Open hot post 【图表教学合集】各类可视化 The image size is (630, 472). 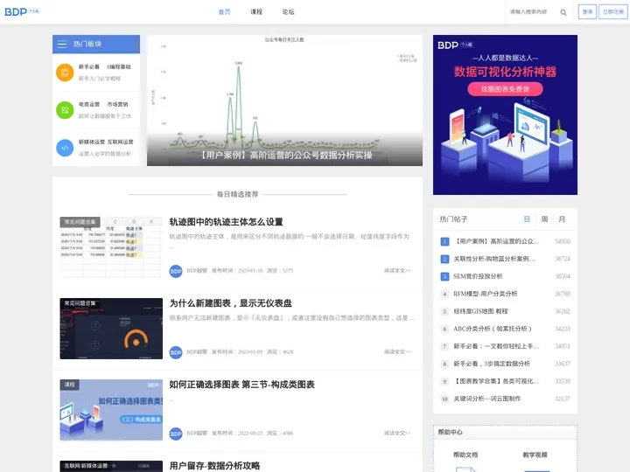[x=496, y=381]
